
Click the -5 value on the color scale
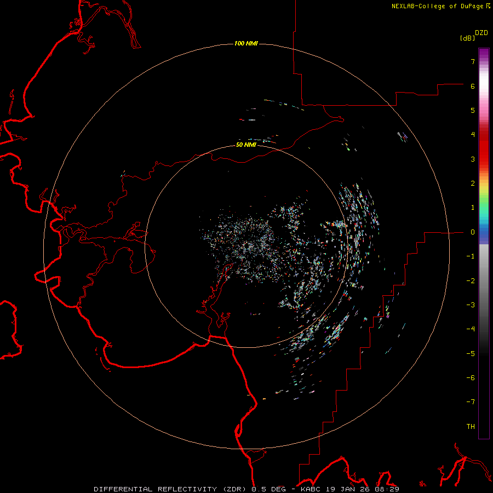click(471, 354)
